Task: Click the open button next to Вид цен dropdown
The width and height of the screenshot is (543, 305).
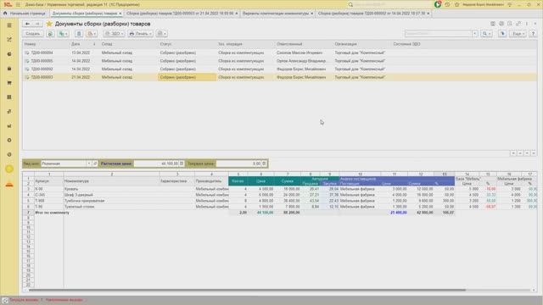Action: tap(95, 164)
